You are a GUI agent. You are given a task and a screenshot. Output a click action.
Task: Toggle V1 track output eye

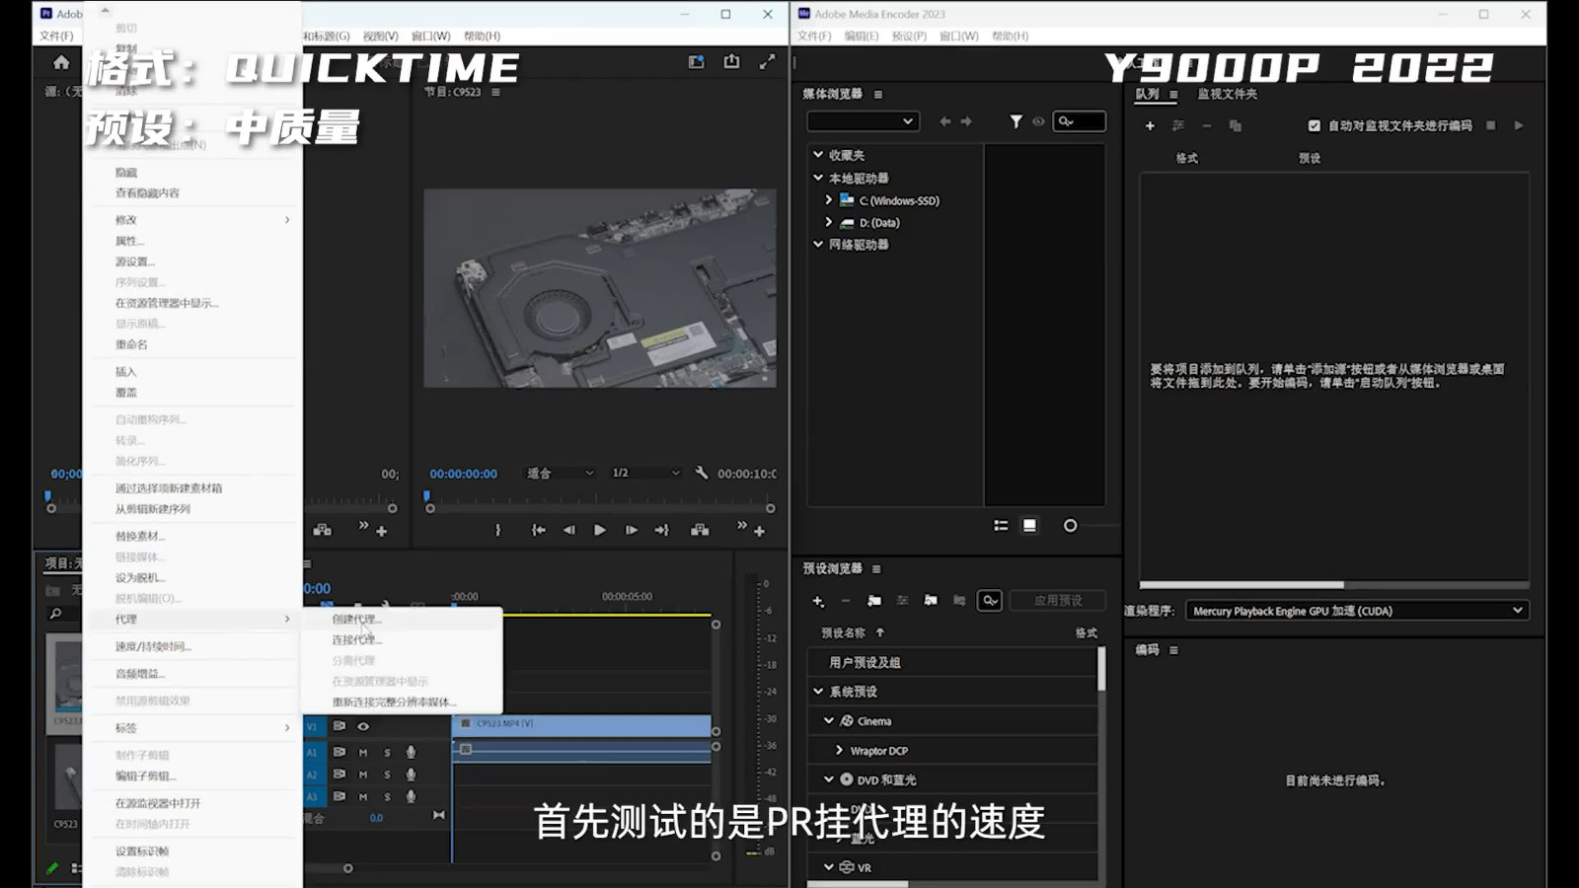pos(363,726)
